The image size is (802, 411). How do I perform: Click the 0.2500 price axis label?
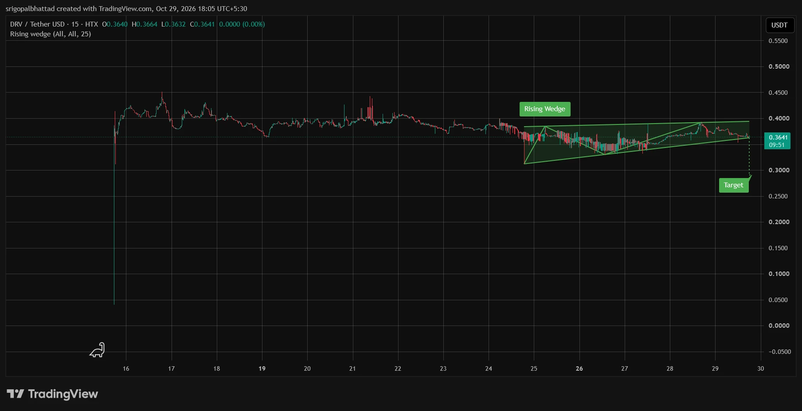click(x=779, y=196)
